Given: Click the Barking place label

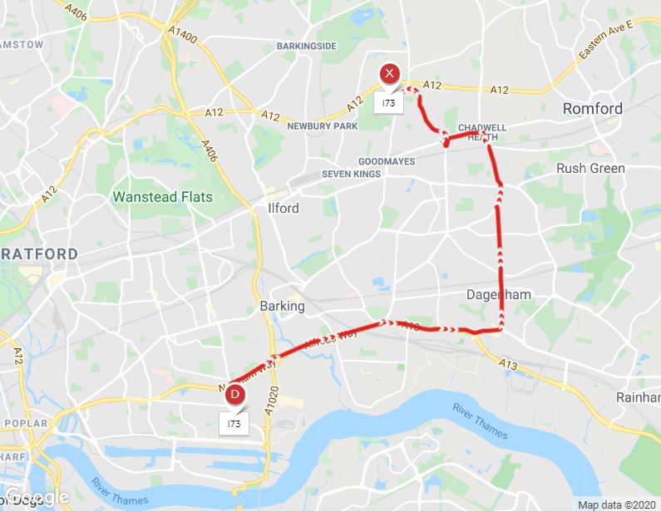Looking at the screenshot, I should (x=282, y=306).
